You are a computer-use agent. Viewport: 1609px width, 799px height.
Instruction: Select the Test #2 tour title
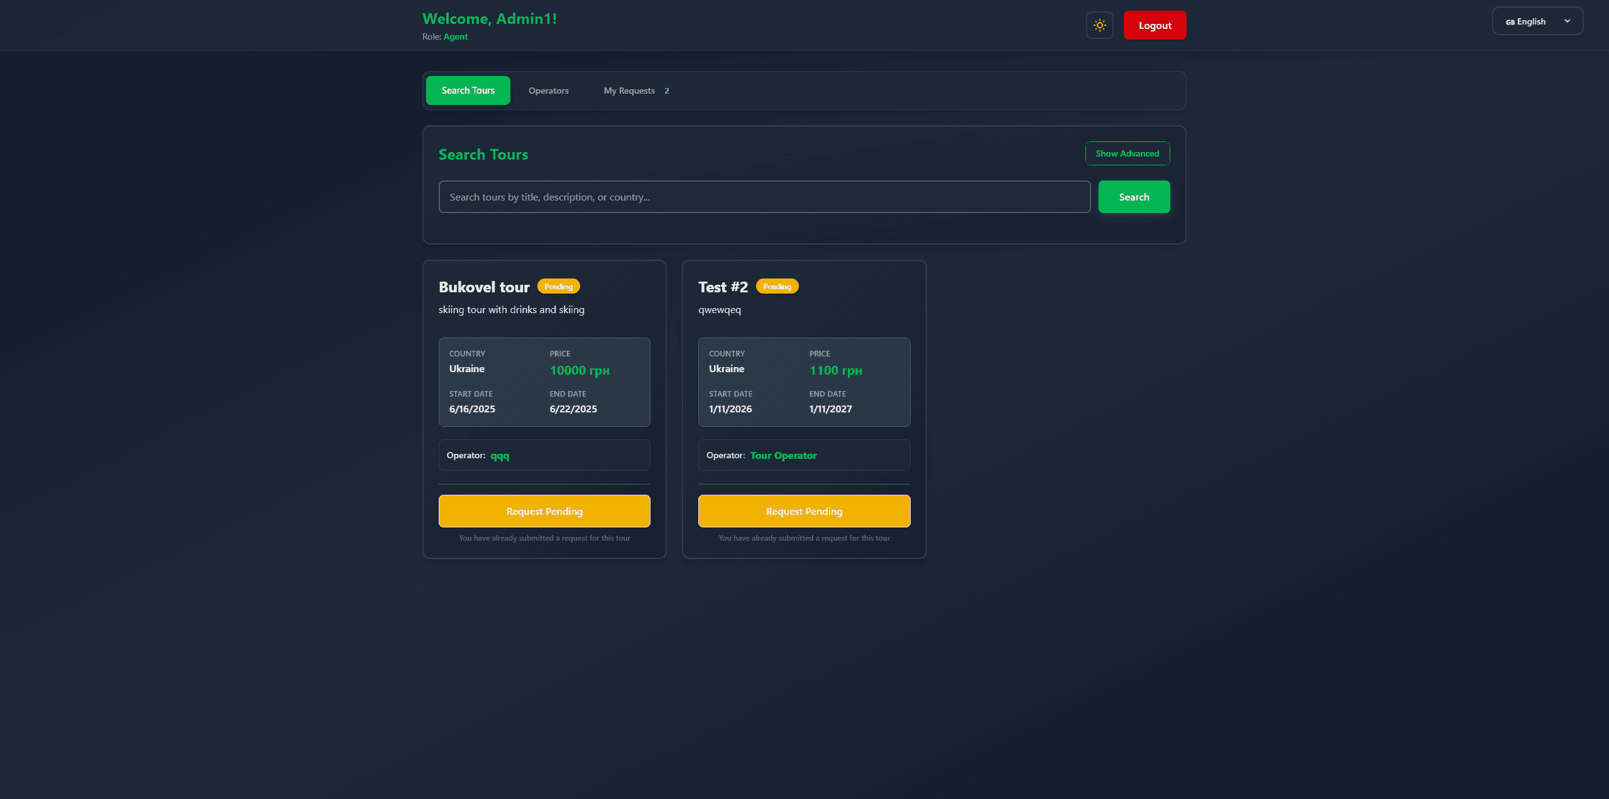tap(723, 287)
